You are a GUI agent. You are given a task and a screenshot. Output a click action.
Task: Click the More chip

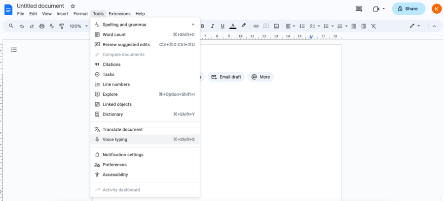pyautogui.click(x=260, y=77)
